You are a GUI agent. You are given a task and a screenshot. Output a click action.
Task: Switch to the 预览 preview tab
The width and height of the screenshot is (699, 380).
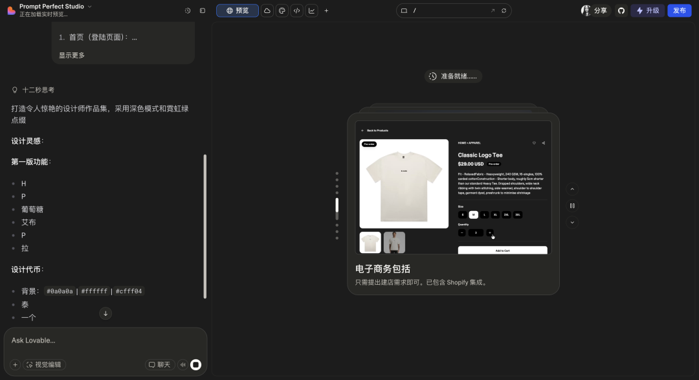point(237,10)
